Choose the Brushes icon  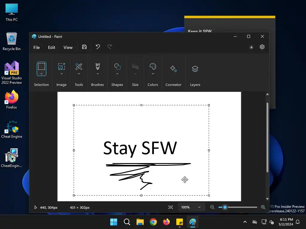pos(98,66)
